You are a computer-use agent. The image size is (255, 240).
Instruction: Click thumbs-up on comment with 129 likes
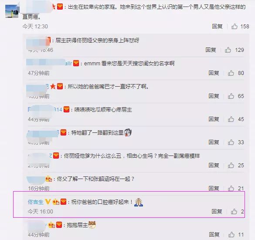[228, 50]
